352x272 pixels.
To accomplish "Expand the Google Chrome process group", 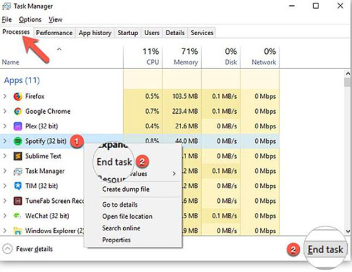I will 5,111.
